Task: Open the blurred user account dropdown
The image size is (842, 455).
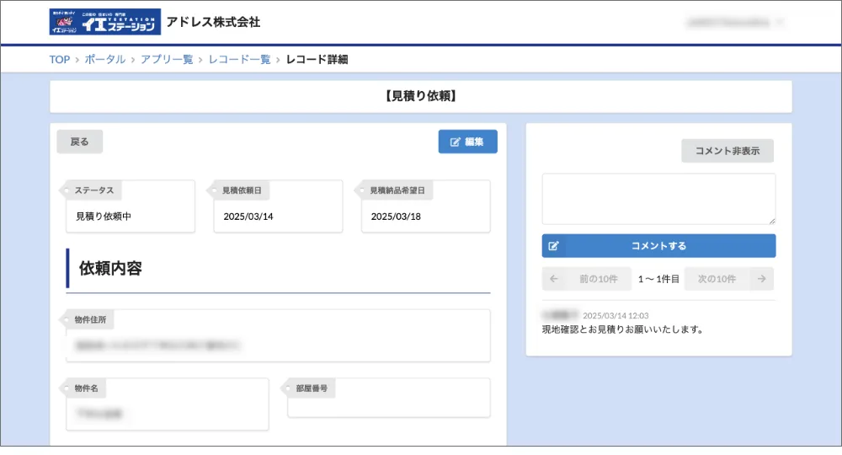Action: [x=734, y=22]
